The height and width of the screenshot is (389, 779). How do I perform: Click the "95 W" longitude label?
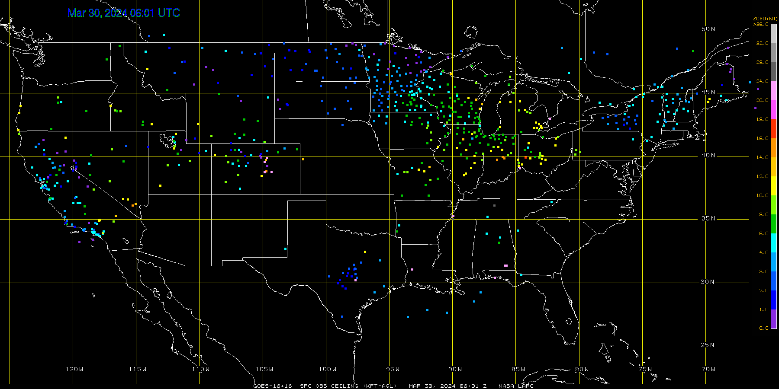393,369
